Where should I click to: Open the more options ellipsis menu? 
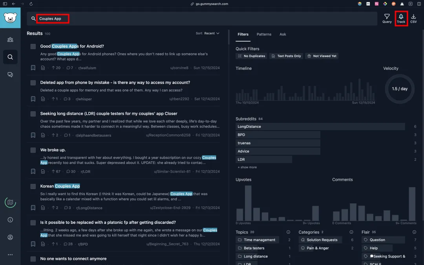tap(10, 255)
